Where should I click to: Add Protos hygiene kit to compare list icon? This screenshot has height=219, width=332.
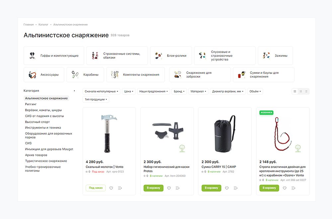click(x=177, y=188)
